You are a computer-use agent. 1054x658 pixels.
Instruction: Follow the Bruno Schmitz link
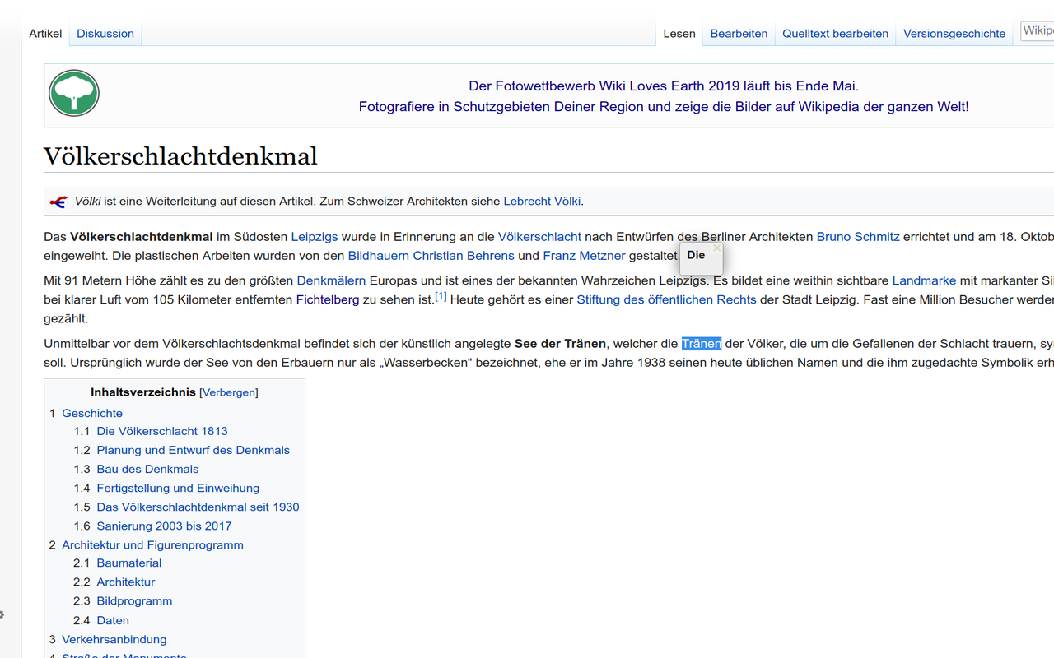pos(858,236)
